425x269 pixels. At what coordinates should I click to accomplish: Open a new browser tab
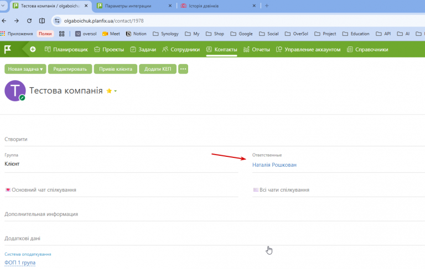point(267,6)
